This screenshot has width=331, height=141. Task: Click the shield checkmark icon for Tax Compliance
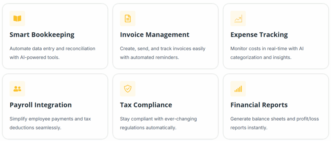pos(128,89)
